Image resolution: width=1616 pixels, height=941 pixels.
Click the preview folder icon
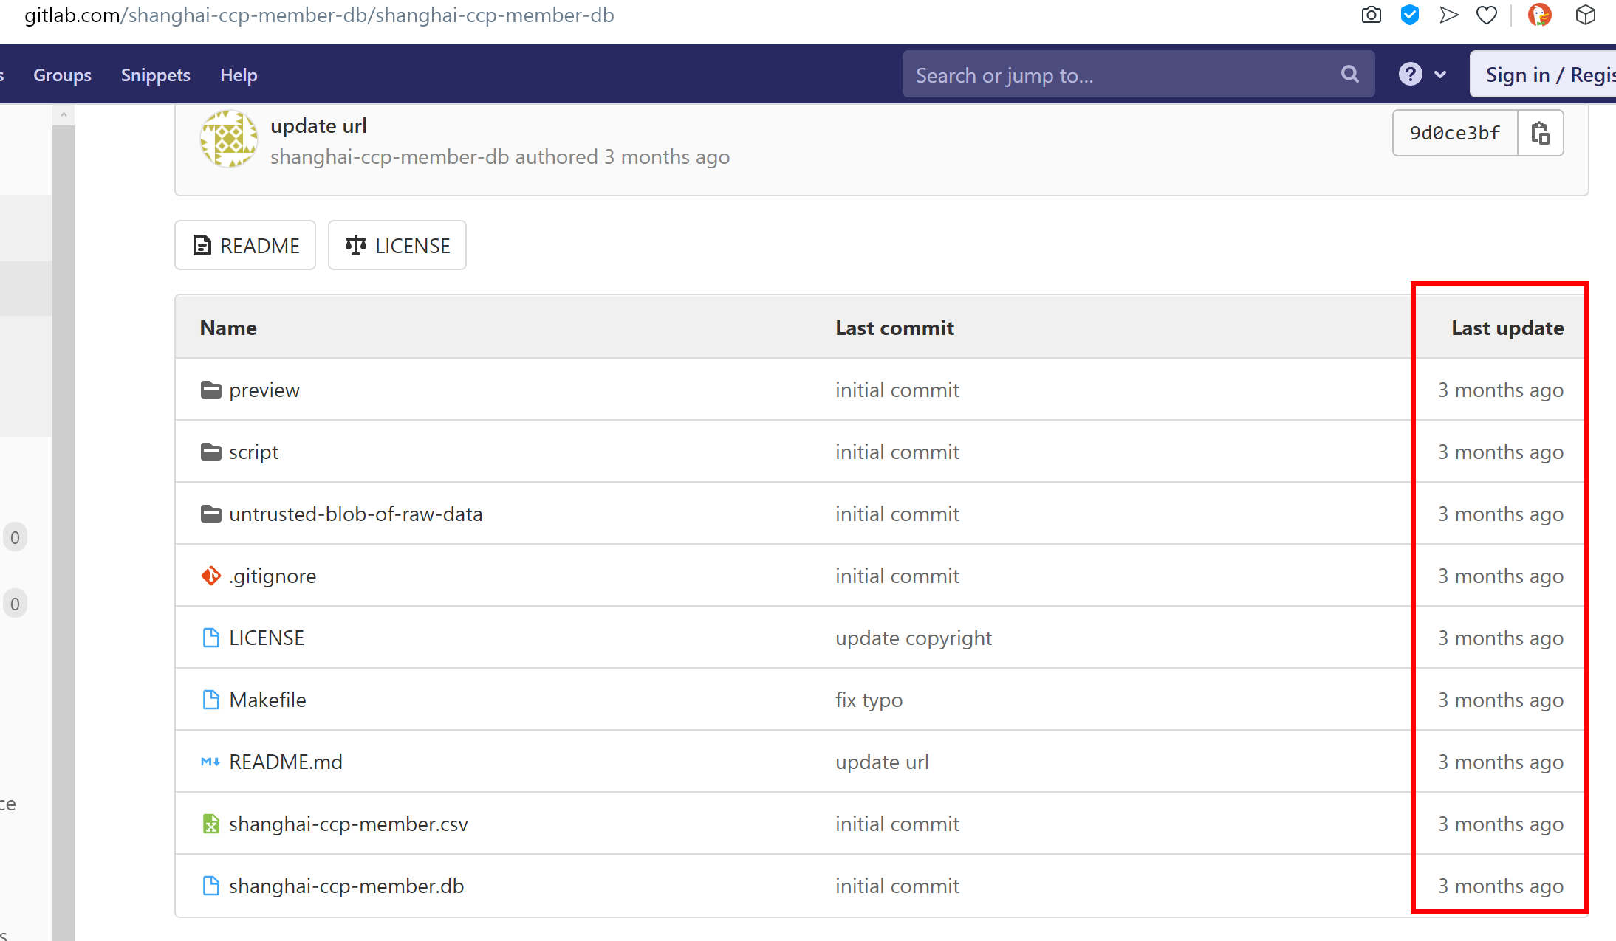pos(211,390)
